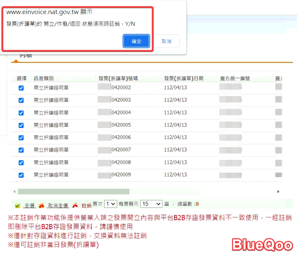Click the 取消 button in dialog
Screen dimensions: 297x253
tap(167, 41)
